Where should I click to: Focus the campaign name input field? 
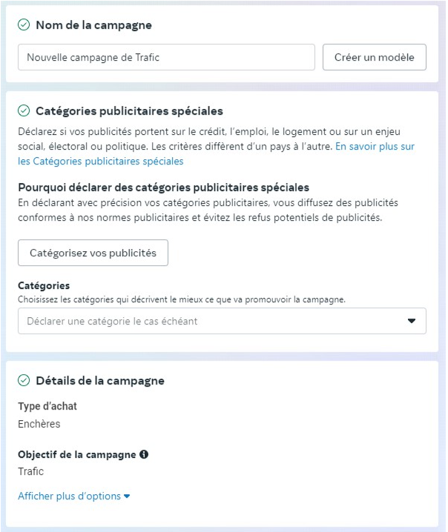166,57
